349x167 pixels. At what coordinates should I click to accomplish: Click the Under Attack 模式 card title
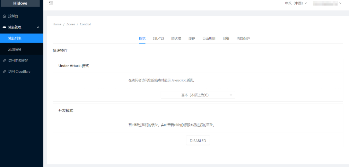pos(74,66)
